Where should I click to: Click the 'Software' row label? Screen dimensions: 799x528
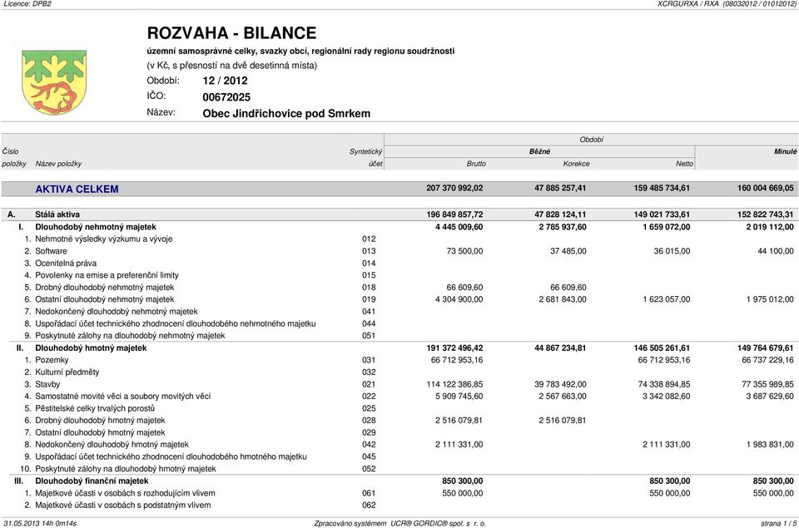pyautogui.click(x=51, y=251)
